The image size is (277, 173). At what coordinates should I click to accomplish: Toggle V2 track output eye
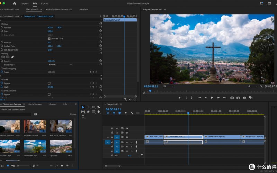click(127, 133)
